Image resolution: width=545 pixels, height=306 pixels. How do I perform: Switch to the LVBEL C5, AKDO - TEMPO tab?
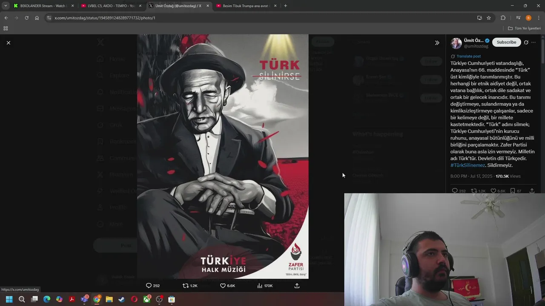coord(111,6)
